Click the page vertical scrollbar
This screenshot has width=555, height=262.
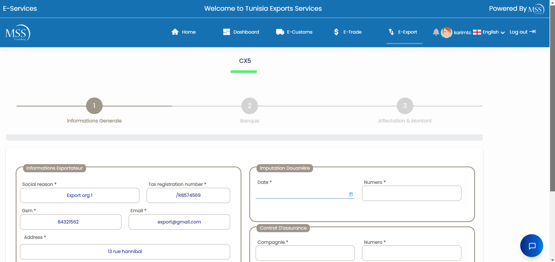[552, 116]
